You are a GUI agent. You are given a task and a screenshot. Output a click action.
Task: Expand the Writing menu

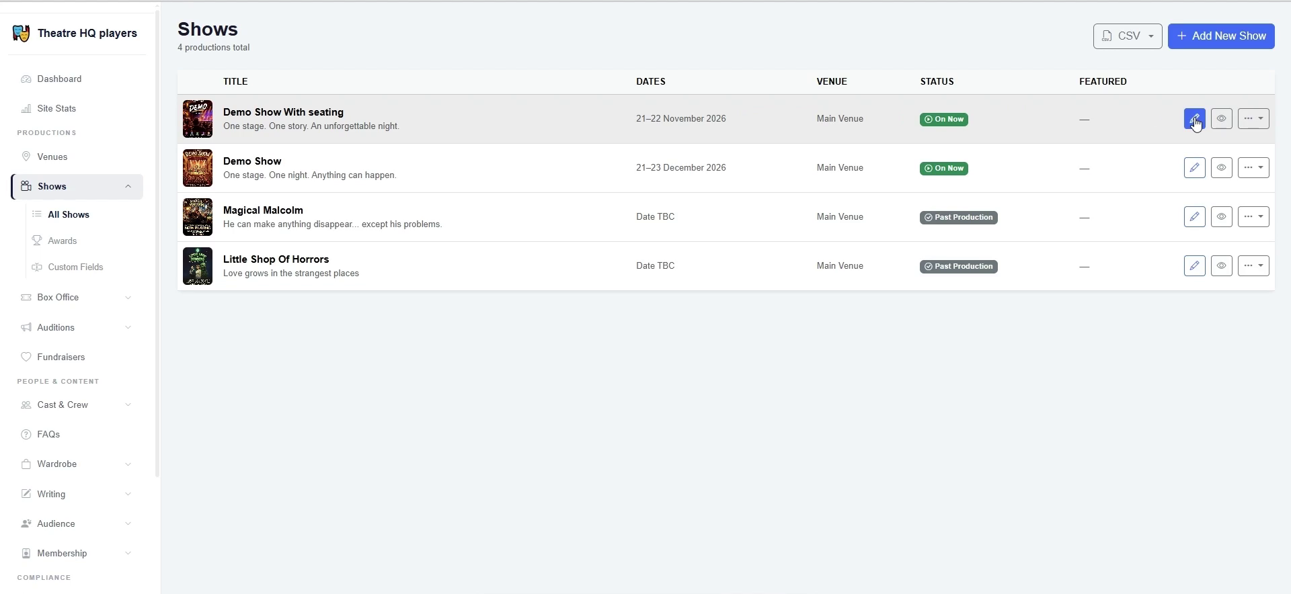(x=78, y=495)
